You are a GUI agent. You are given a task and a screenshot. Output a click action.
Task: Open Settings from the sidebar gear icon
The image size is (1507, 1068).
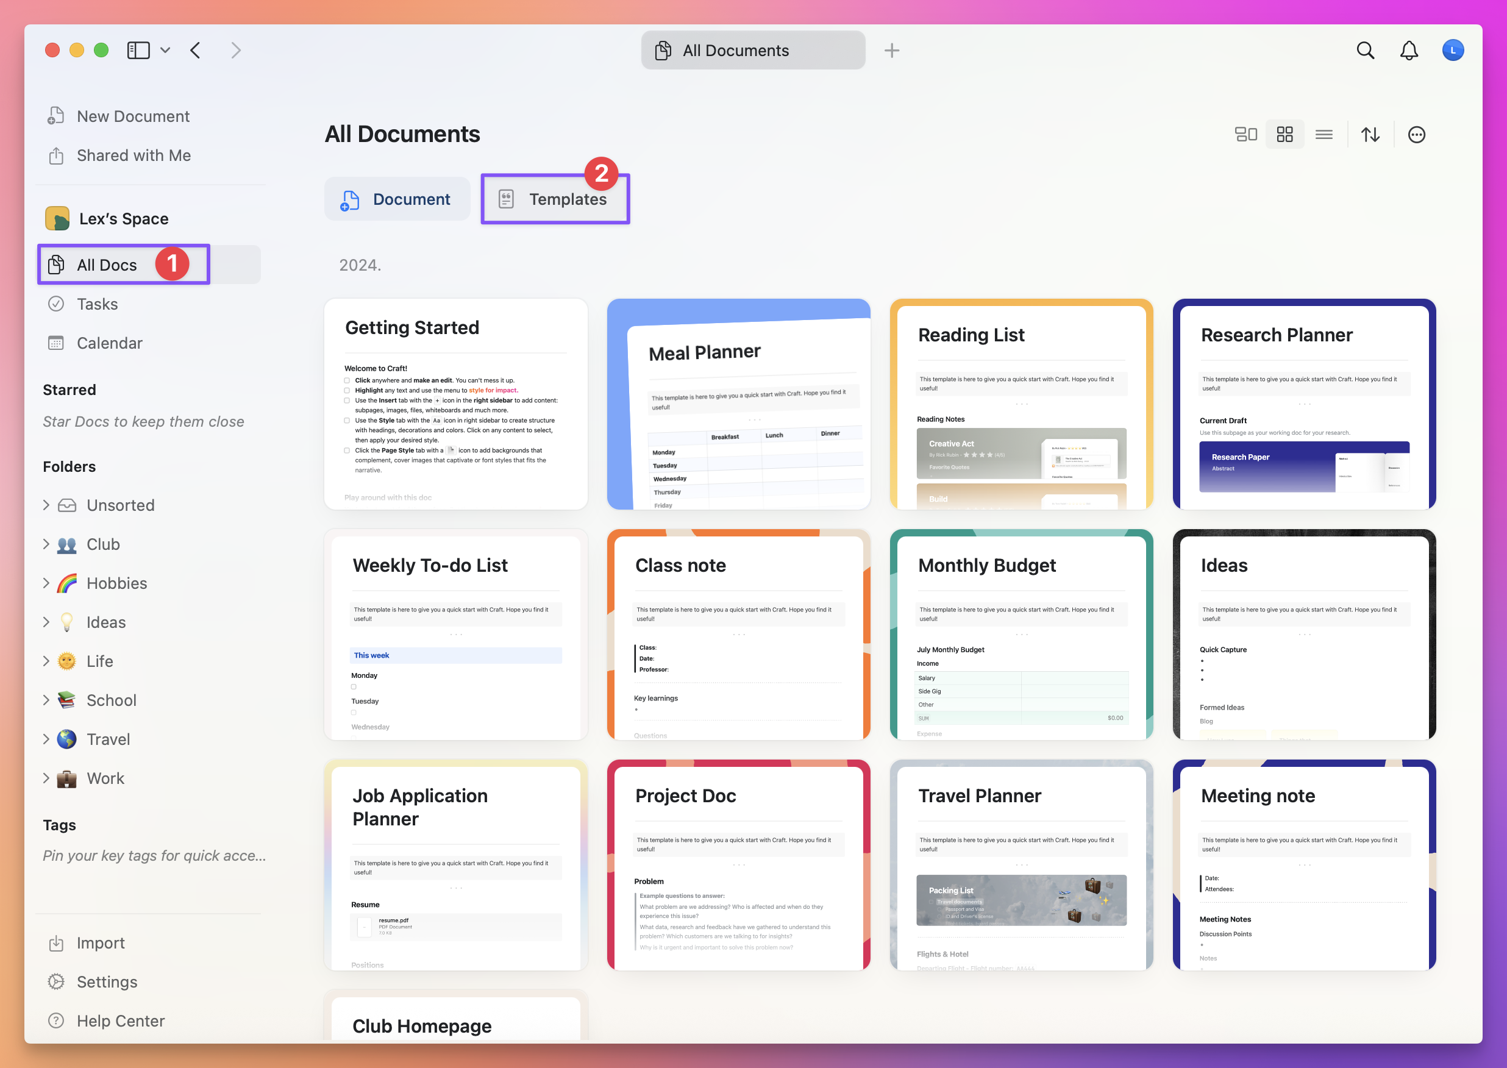pyautogui.click(x=57, y=981)
